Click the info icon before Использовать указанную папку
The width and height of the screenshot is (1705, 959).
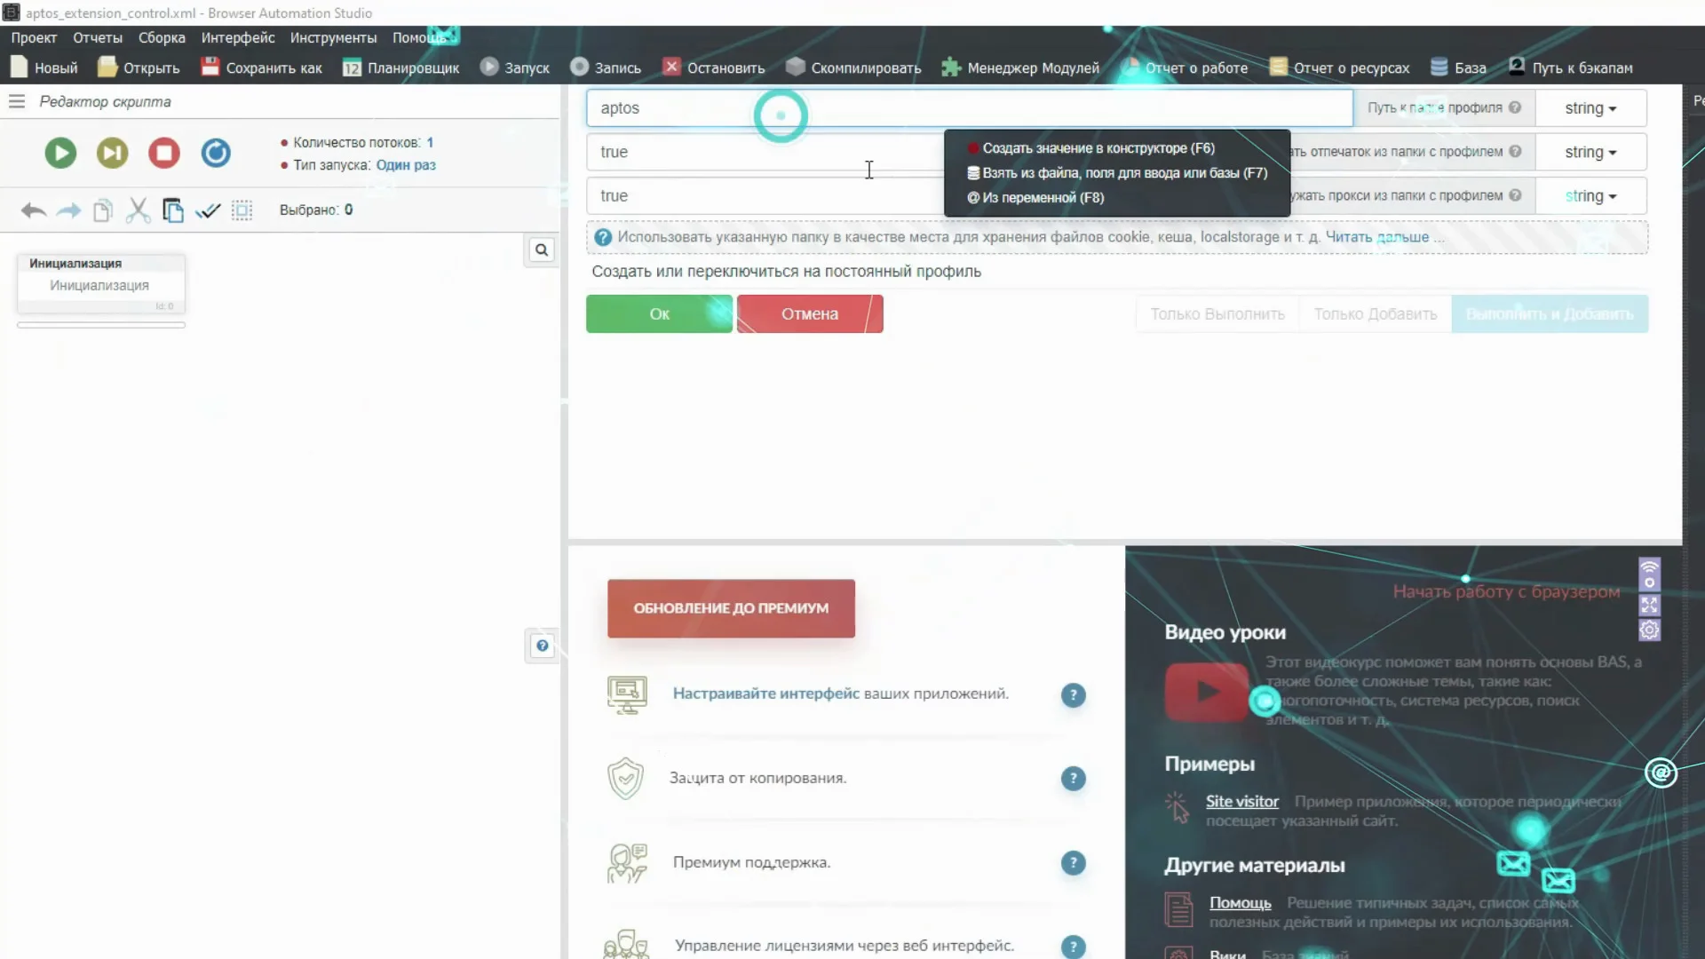(x=603, y=237)
